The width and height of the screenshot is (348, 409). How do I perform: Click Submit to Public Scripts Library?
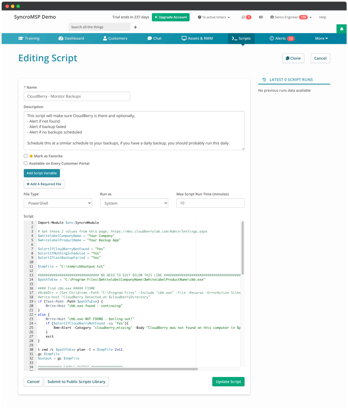[x=76, y=381]
